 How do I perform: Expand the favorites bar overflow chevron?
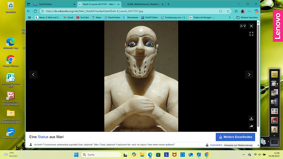point(230,17)
